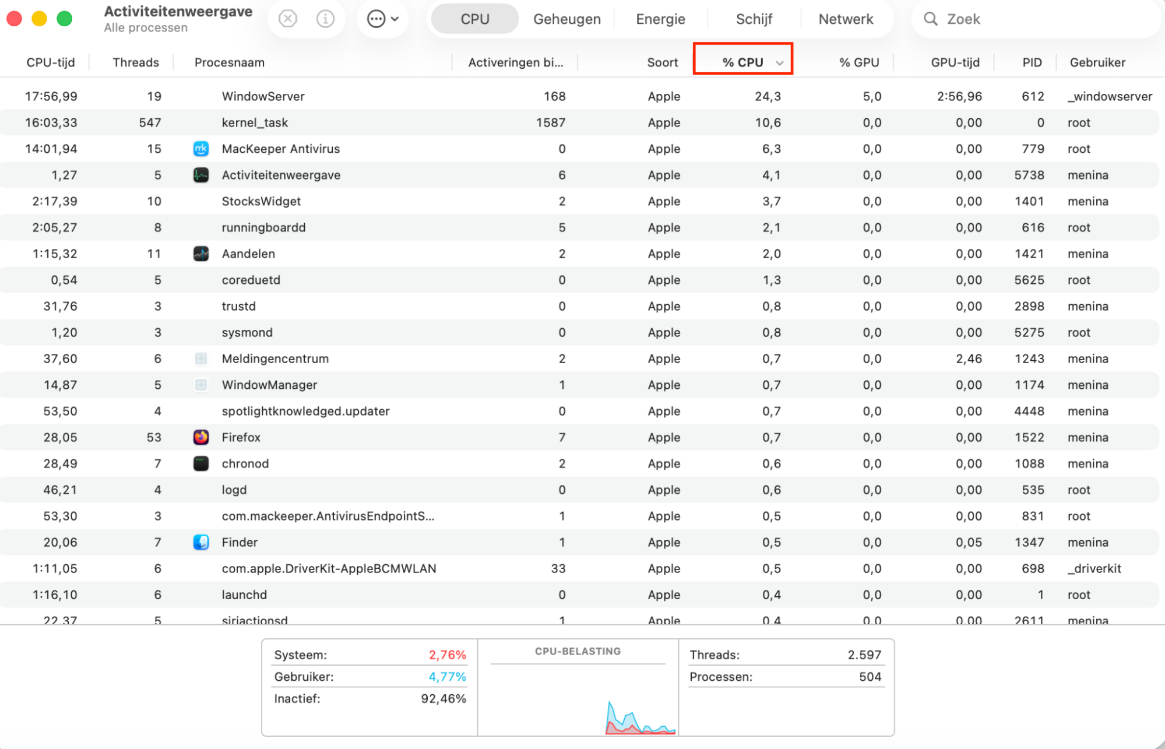Open the process info (i) toolbar icon
This screenshot has height=749, width=1165.
[x=325, y=19]
